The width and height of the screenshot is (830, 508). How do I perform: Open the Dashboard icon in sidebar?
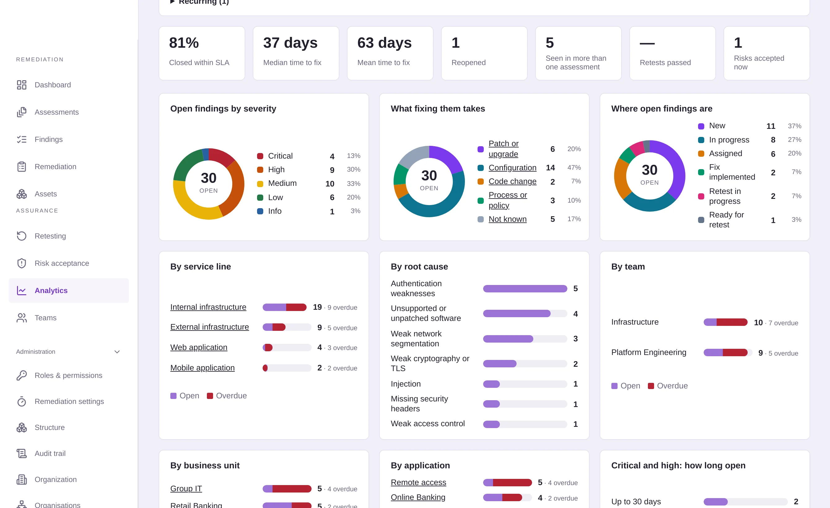pyautogui.click(x=22, y=85)
